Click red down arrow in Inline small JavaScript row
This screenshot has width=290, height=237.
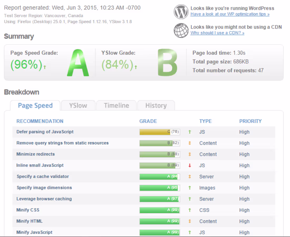tap(190, 166)
